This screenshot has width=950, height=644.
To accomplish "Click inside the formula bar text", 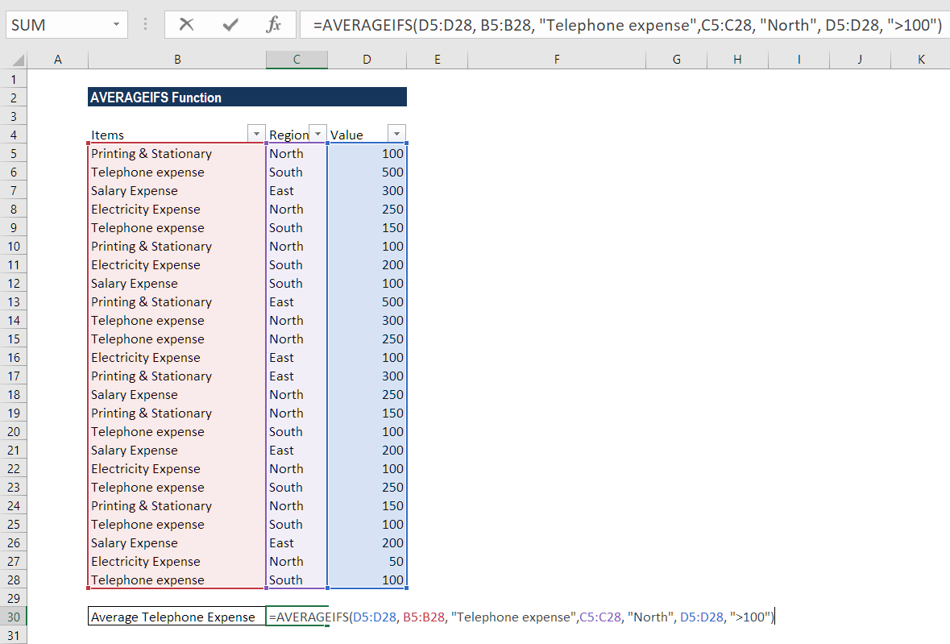I will click(564, 24).
